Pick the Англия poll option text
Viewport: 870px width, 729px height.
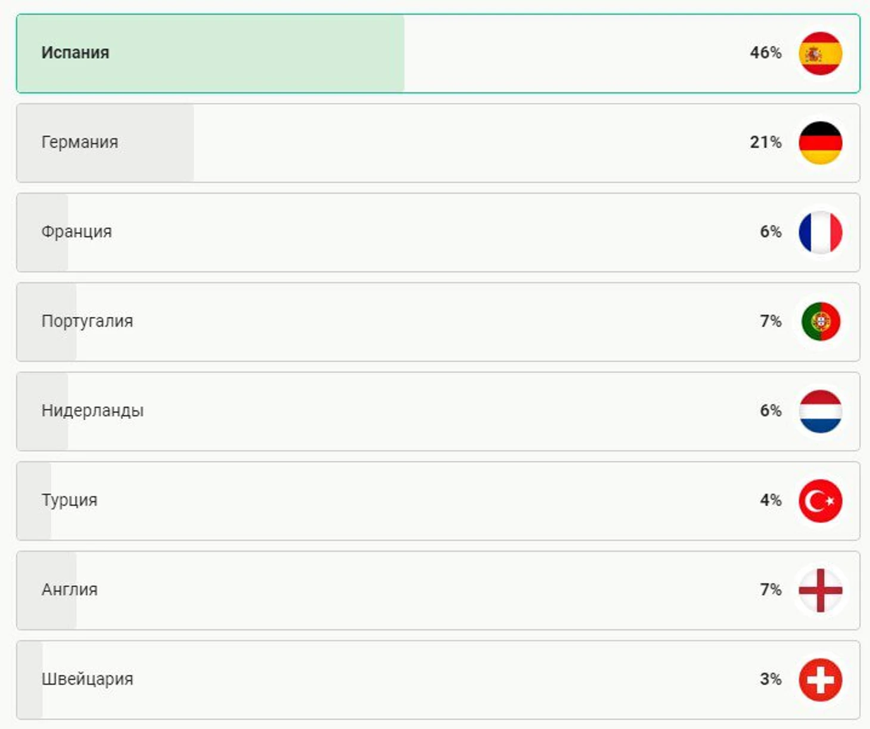69,590
